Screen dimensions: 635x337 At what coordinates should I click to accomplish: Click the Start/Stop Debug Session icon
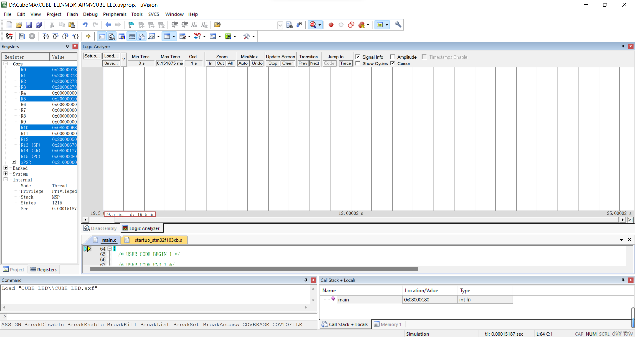tap(313, 25)
